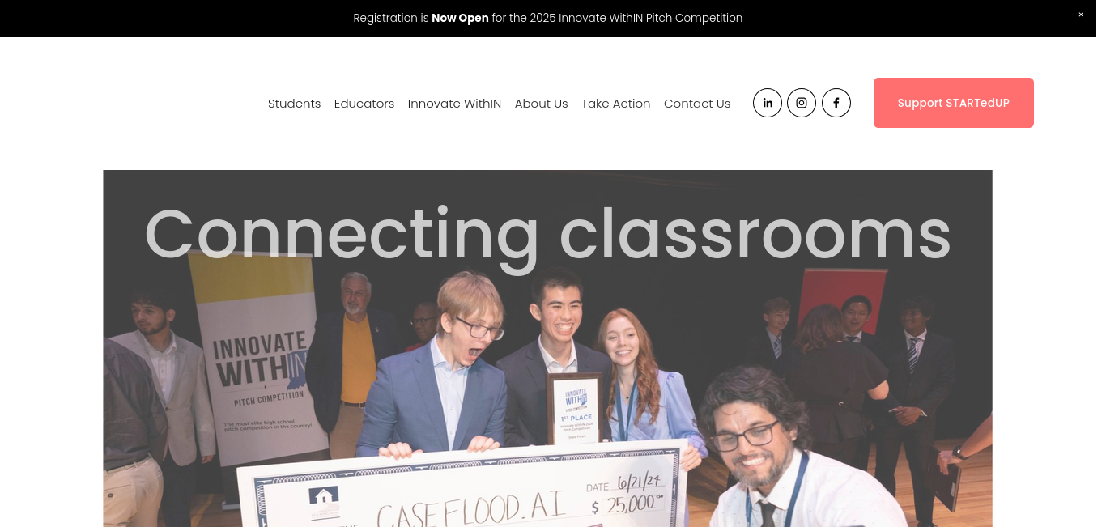The height and width of the screenshot is (527, 1106).
Task: Expand the About Us navigation item
Action: pyautogui.click(x=541, y=104)
